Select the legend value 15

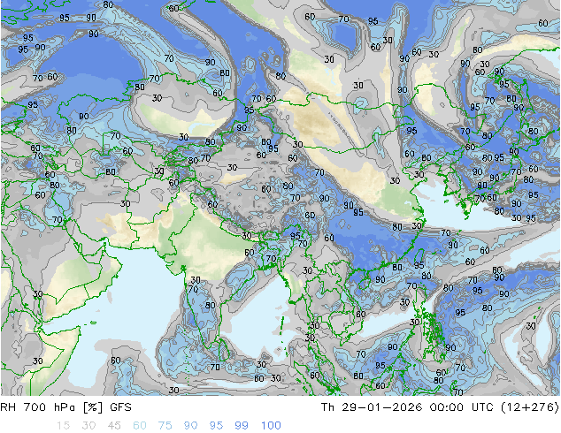tap(63, 425)
